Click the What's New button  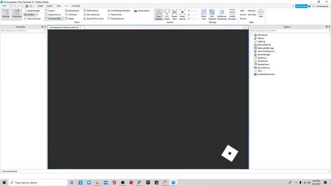pyautogui.click(x=301, y=6)
